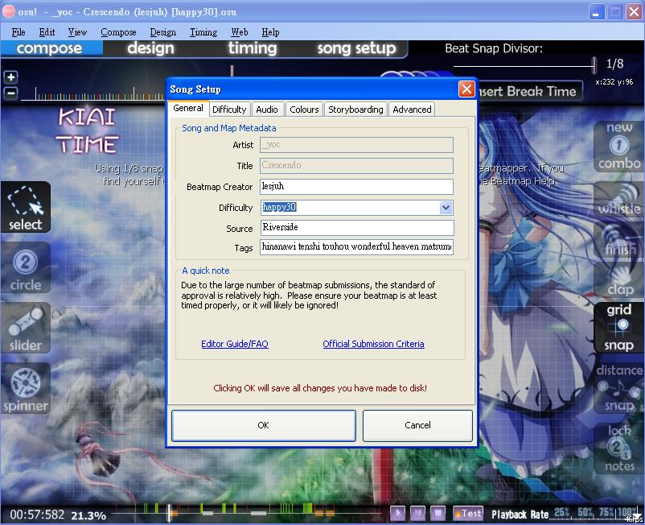
Task: Toggle finish hitsound
Action: point(619,241)
